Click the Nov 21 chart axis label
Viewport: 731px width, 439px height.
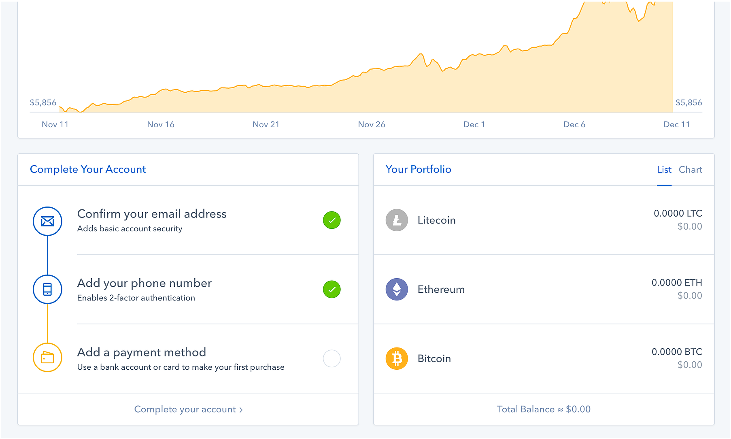(x=266, y=124)
